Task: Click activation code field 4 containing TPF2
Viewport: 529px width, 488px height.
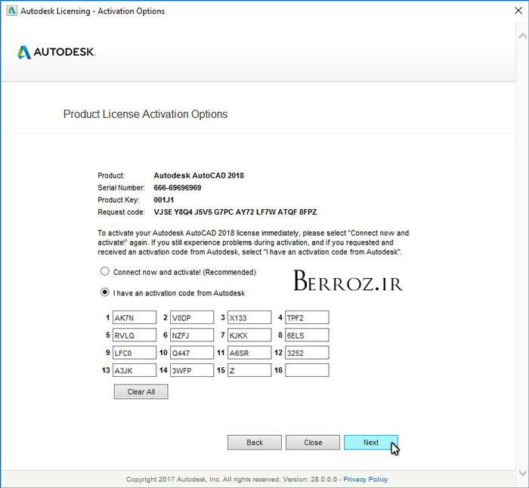Action: tap(307, 318)
